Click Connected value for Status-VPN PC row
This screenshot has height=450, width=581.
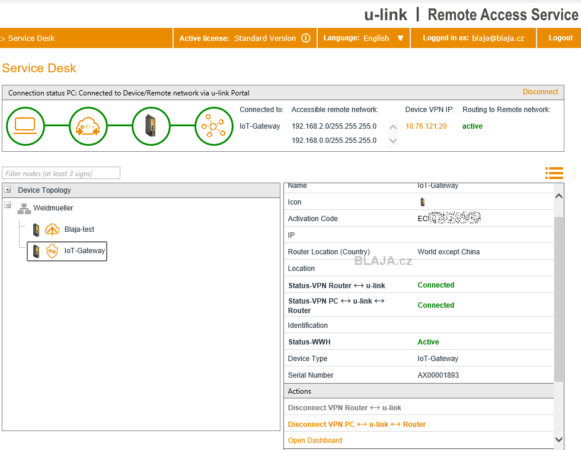436,305
